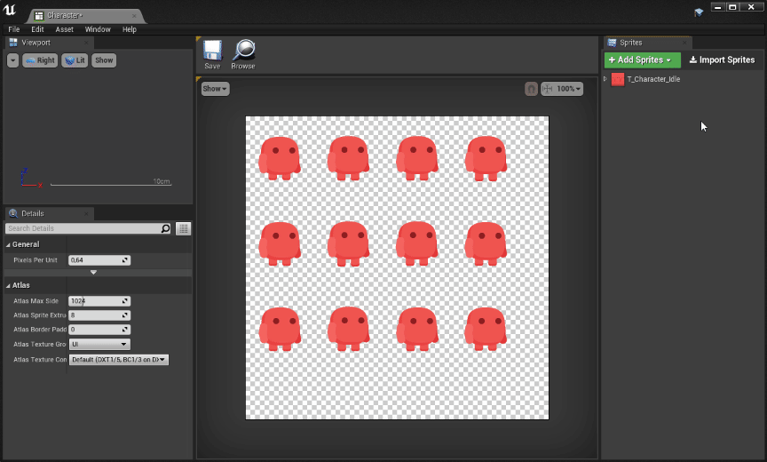
Task: Click the Sprites panel tab icon
Action: coord(612,43)
